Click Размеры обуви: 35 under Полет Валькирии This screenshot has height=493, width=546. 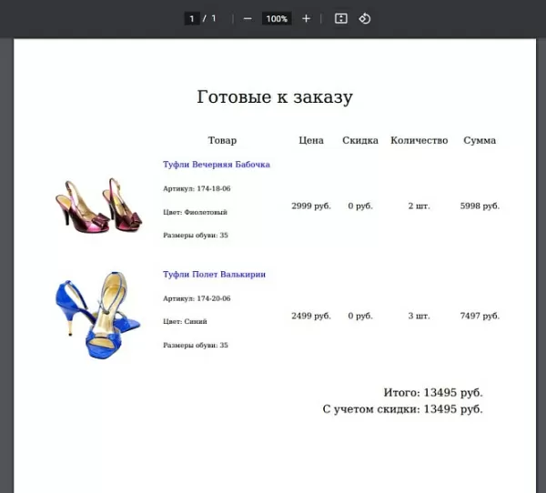pyautogui.click(x=196, y=345)
